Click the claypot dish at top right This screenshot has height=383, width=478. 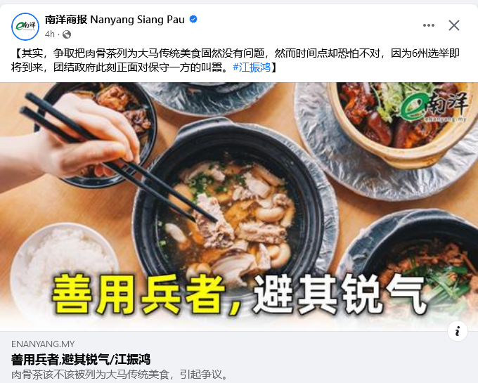[x=402, y=122]
